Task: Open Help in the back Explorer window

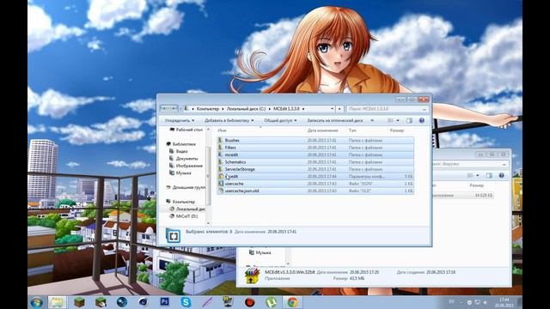Action: click(x=501, y=175)
